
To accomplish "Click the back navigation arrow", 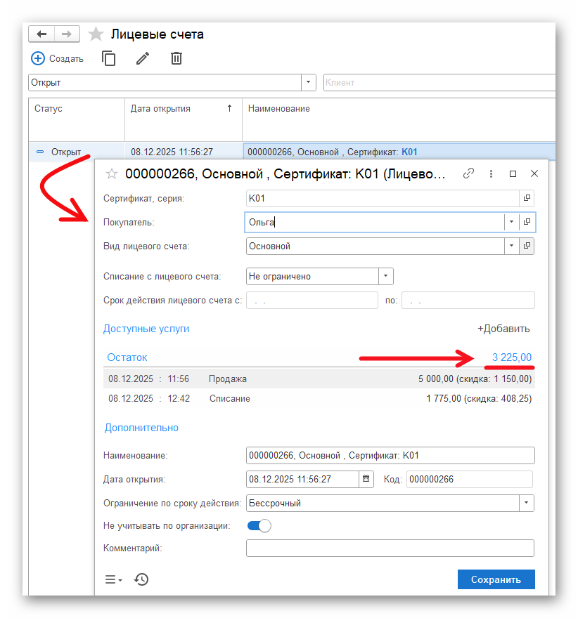I will tap(41, 34).
